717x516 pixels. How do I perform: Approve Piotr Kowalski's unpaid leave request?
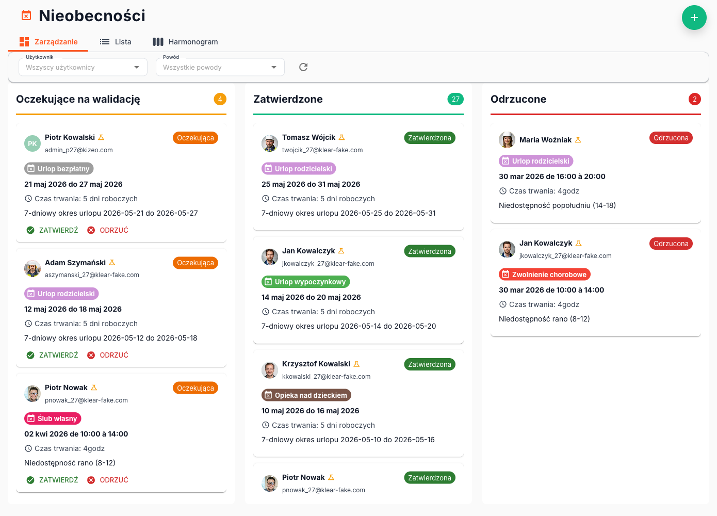tap(53, 230)
